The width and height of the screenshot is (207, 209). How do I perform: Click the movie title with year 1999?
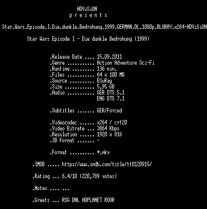coord(88,39)
